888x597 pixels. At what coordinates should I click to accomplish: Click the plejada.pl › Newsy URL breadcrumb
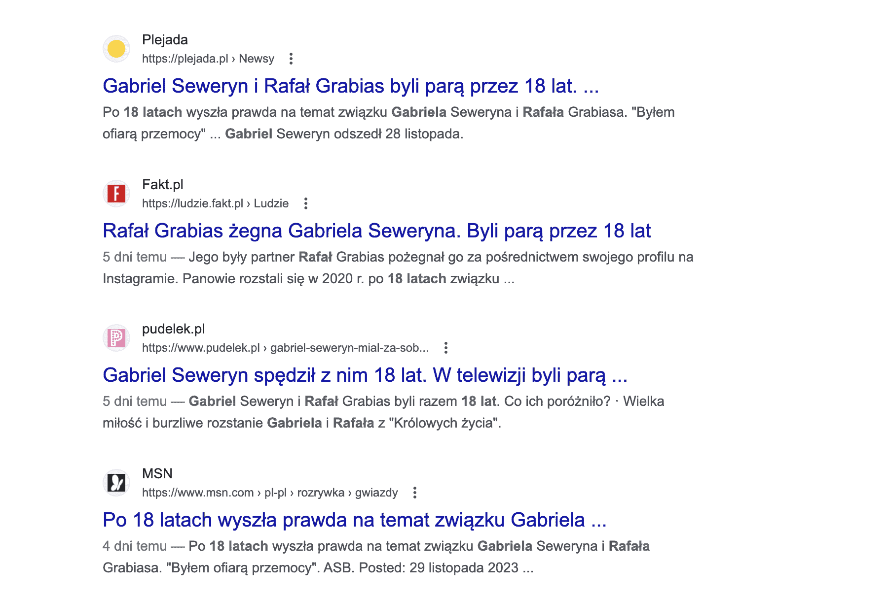(x=208, y=59)
